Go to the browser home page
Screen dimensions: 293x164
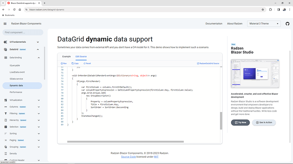[x=20, y=10]
